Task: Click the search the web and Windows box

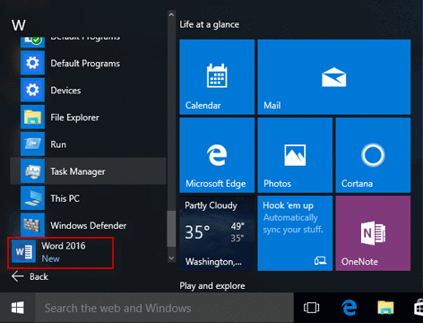Action: pyautogui.click(x=165, y=308)
